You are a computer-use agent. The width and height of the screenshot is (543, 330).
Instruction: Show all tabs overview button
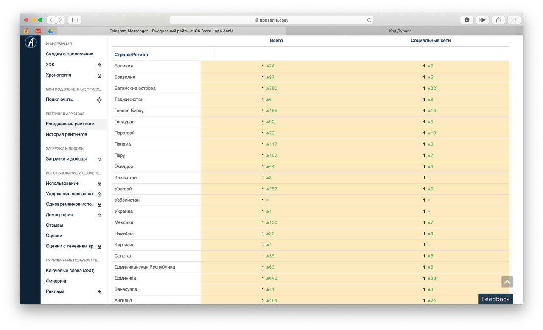point(514,20)
